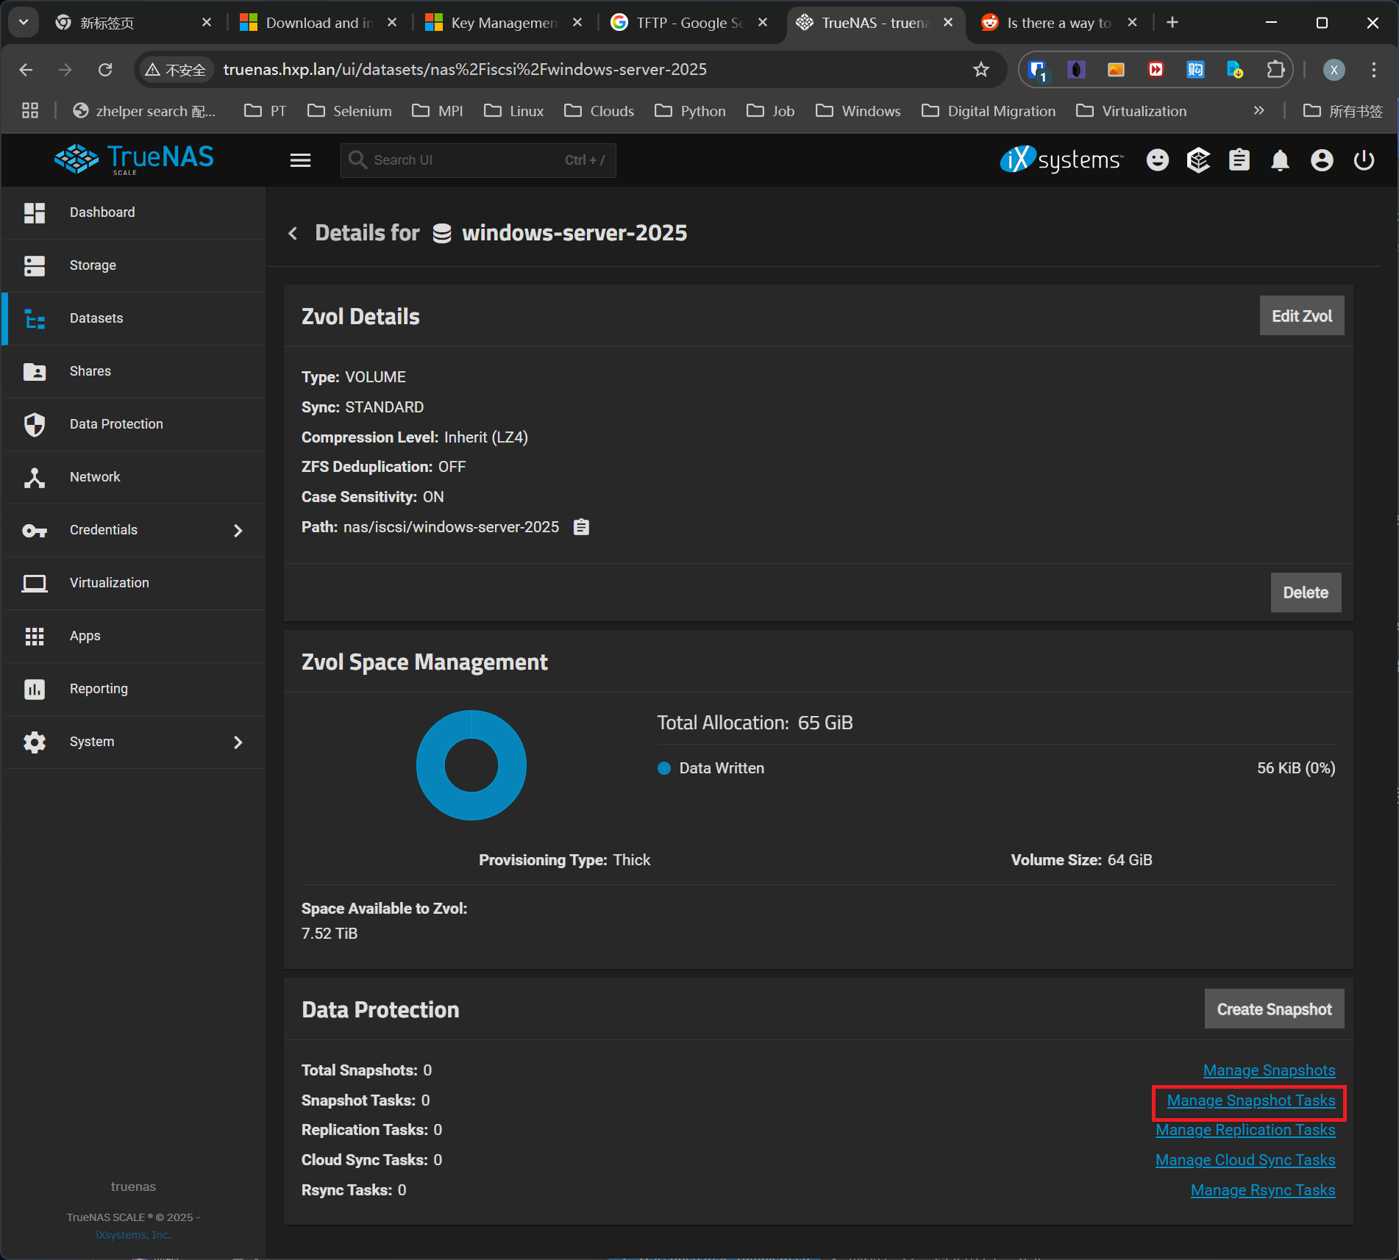Open the alerts bell icon
Viewport: 1399px width, 1260px height.
pyautogui.click(x=1280, y=160)
